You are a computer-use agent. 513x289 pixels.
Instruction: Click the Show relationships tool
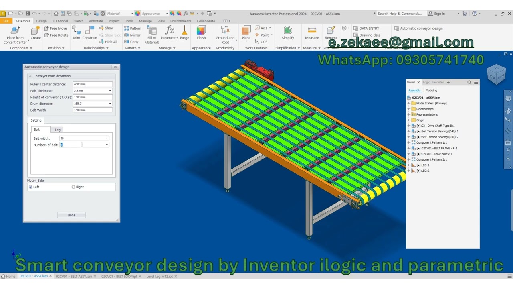click(106, 28)
